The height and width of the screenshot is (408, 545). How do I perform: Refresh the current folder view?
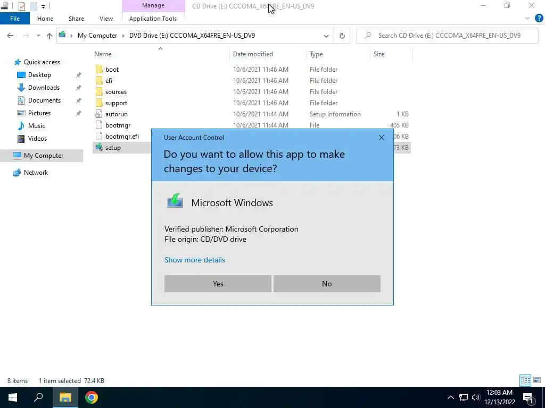342,36
